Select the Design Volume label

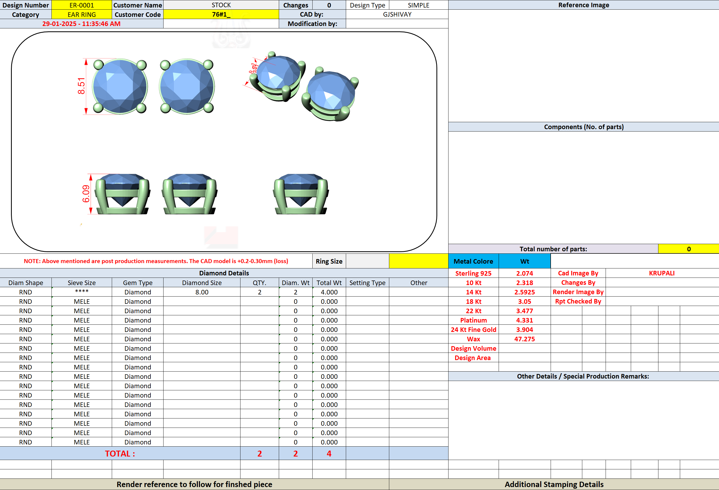tap(473, 348)
